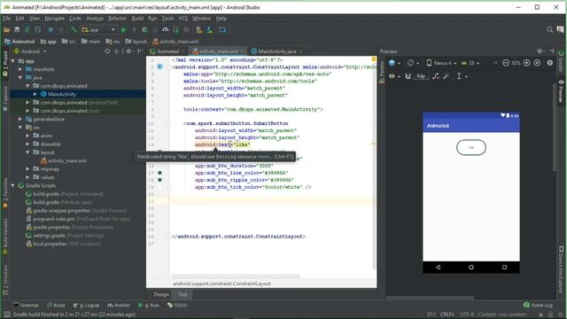This screenshot has height=319, width=567.
Task: Click the Search Everywhere magnifier icon
Action: (x=549, y=30)
